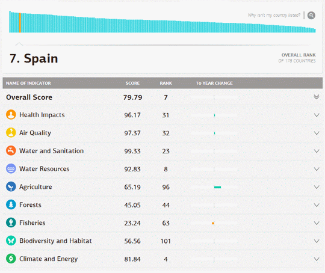Click the Health Impacts label
Image resolution: width=325 pixels, height=273 pixels.
point(42,115)
